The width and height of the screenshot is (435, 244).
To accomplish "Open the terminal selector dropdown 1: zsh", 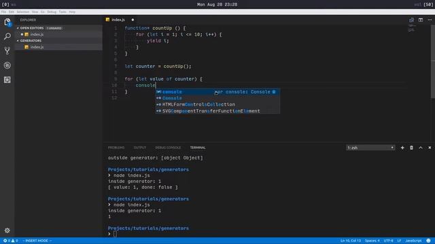I will pyautogui.click(x=370, y=148).
